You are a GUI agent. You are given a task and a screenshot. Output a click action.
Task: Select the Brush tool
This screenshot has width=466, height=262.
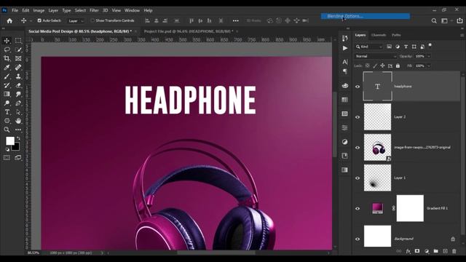(x=7, y=76)
